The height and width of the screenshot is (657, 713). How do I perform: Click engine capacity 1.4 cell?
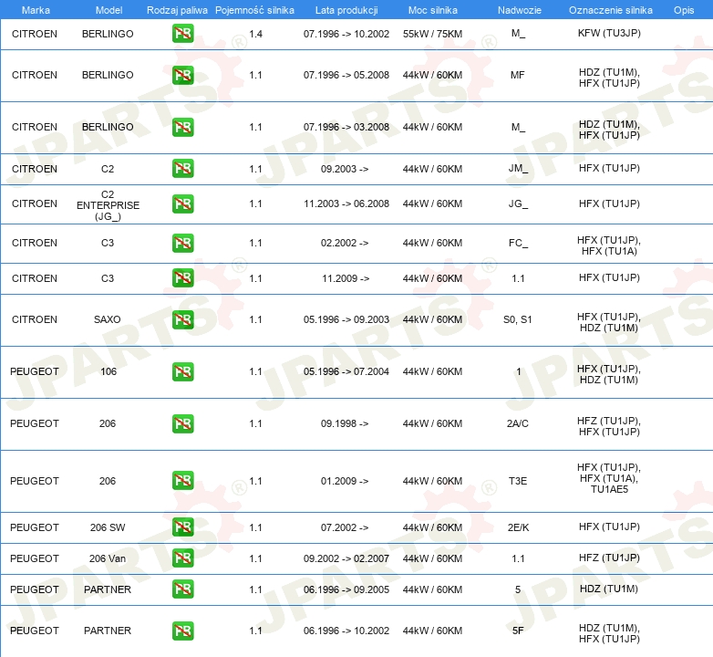(x=255, y=34)
